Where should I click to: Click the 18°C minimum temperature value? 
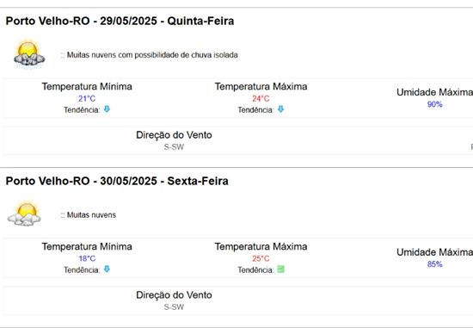[87, 258]
